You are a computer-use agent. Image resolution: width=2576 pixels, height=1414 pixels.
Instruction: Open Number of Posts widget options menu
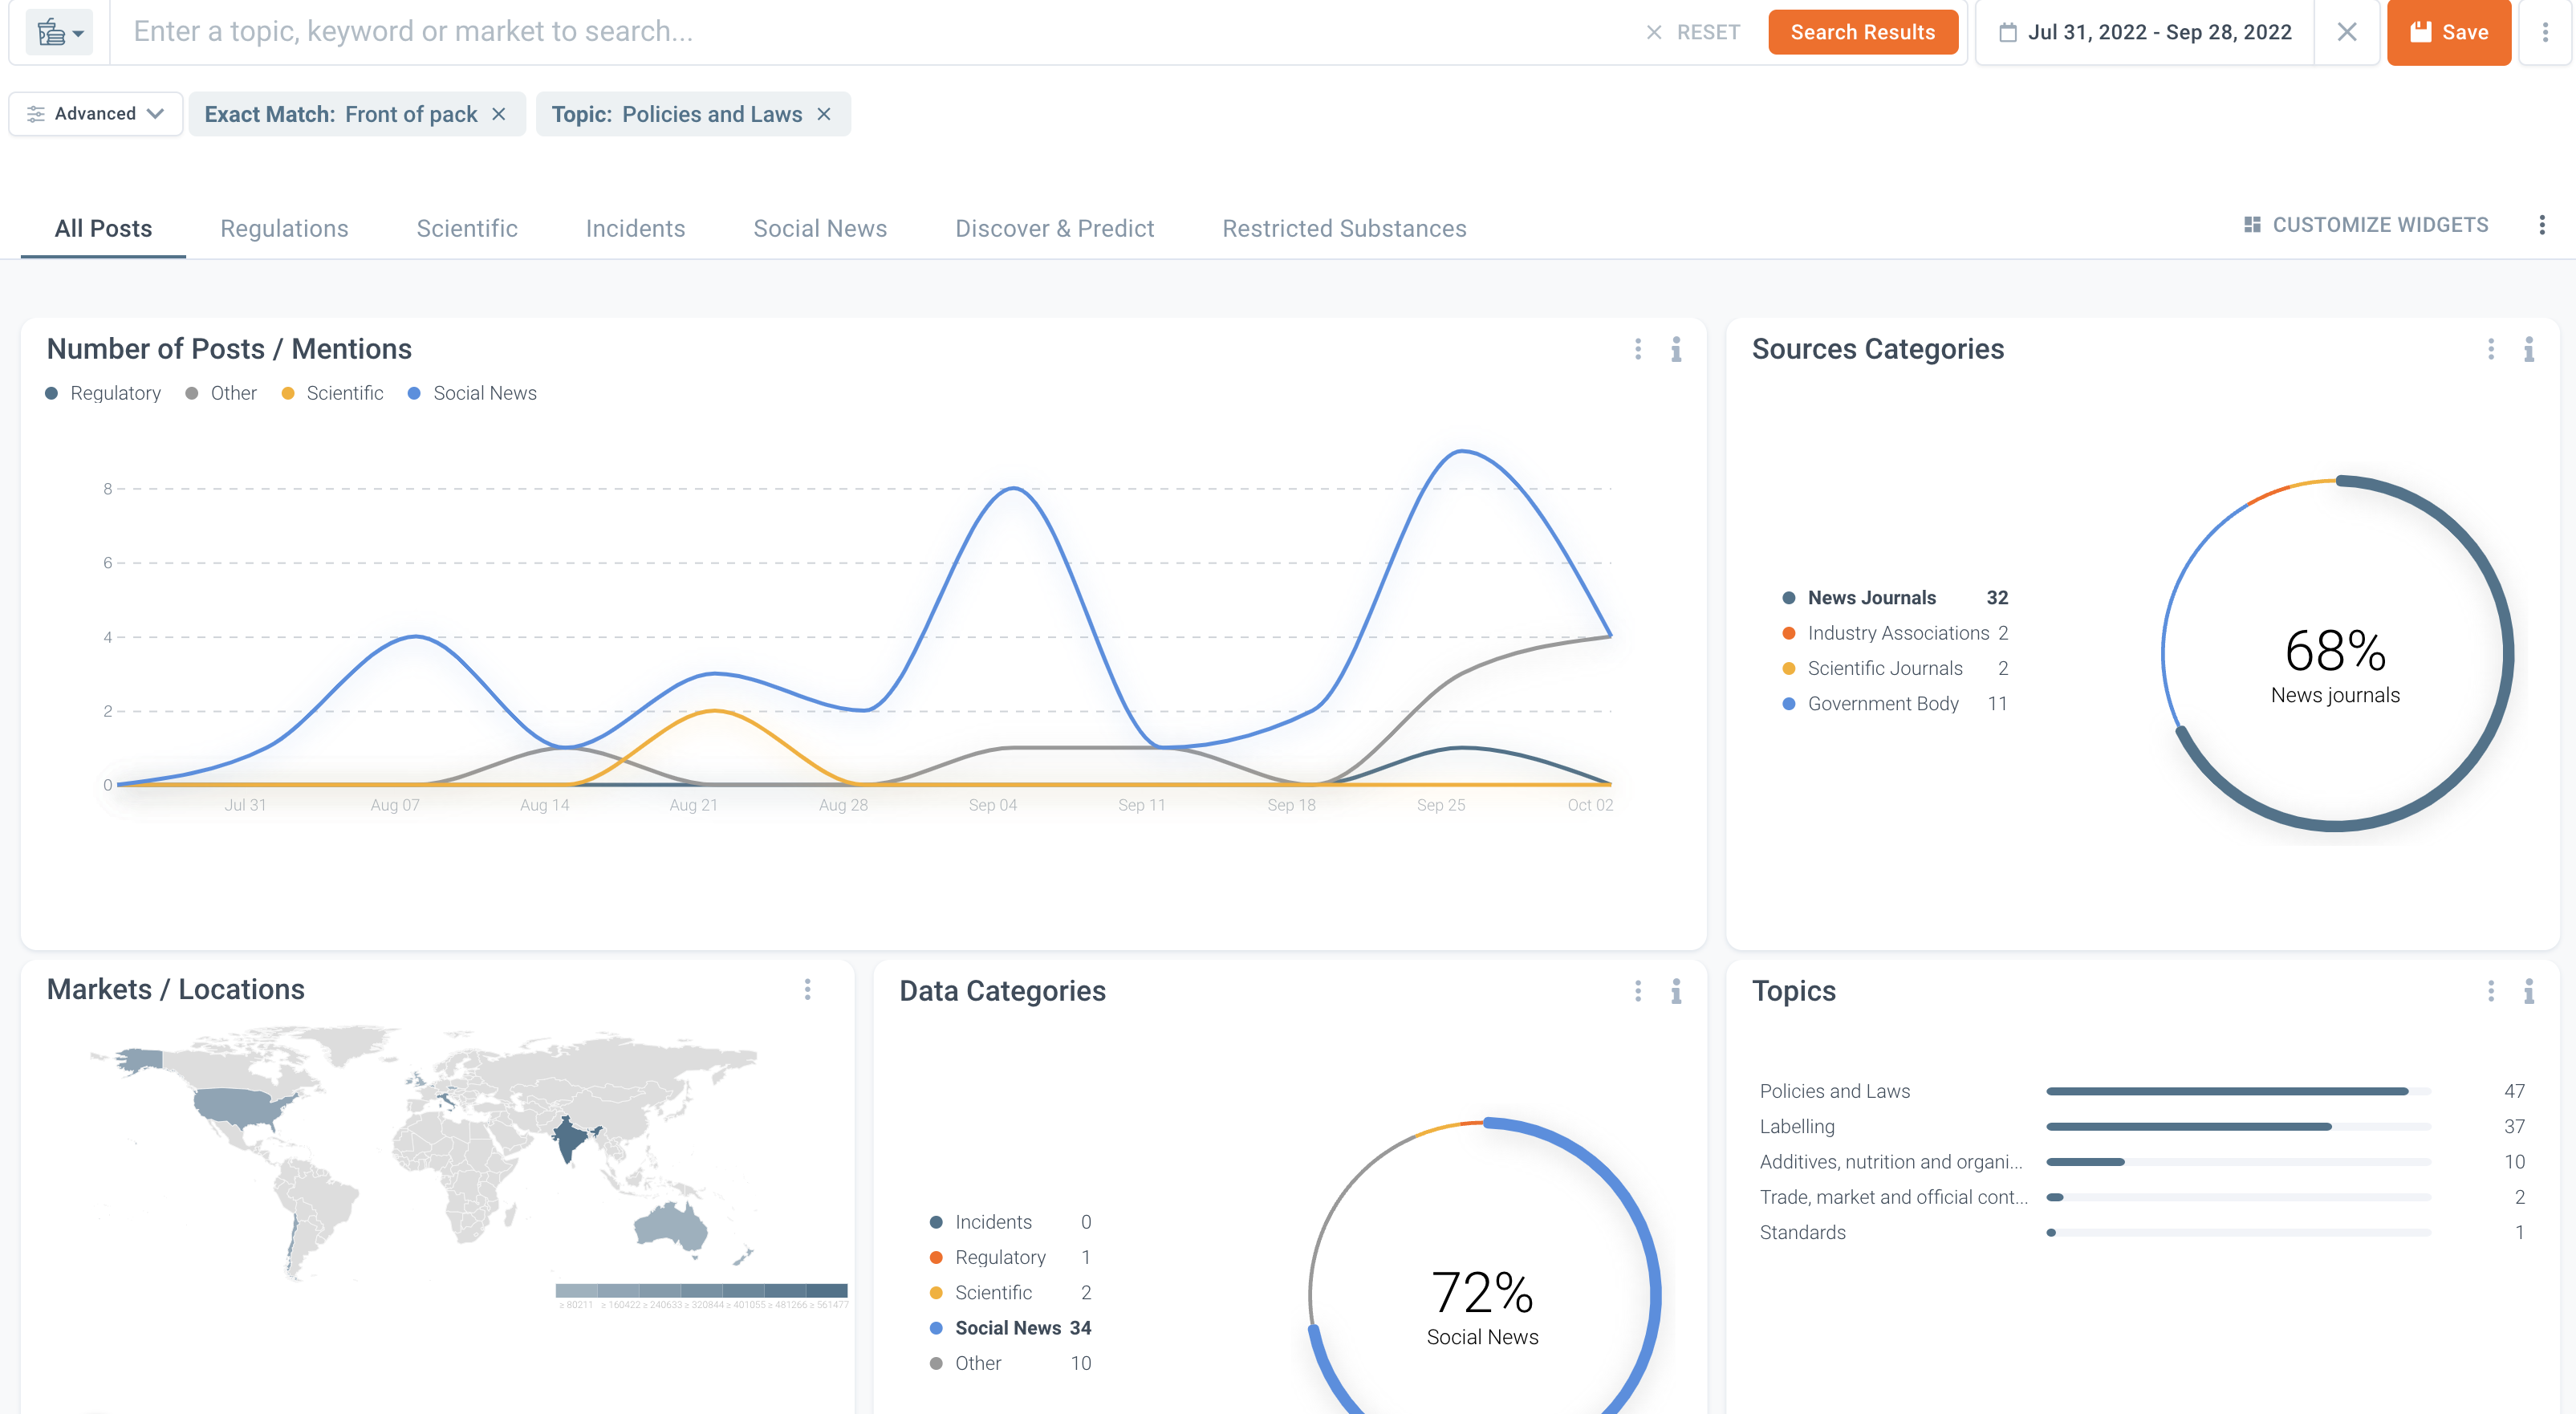(x=1637, y=349)
